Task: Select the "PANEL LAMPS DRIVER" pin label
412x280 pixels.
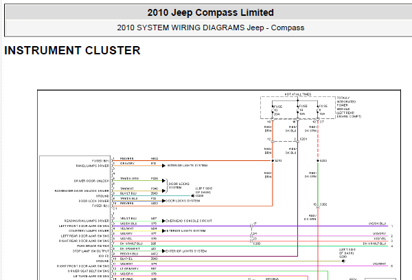Action: [x=93, y=166]
